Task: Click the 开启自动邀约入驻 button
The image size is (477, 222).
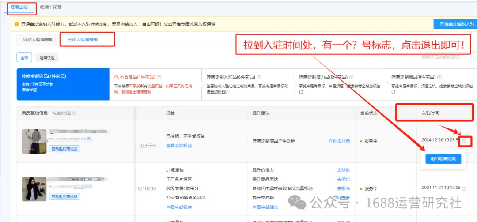Action: click(455, 24)
